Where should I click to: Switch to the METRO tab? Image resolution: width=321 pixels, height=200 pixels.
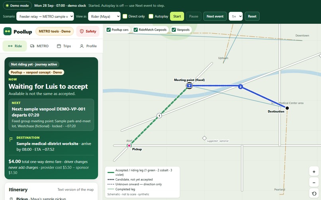(x=39, y=46)
